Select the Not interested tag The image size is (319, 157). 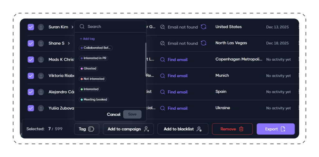pos(92,79)
